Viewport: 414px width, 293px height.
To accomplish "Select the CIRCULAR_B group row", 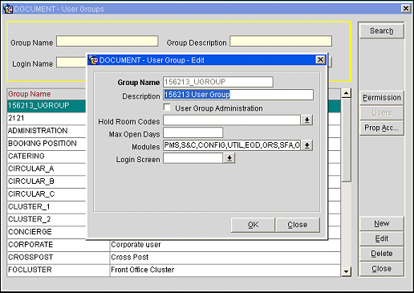I will 47,181.
